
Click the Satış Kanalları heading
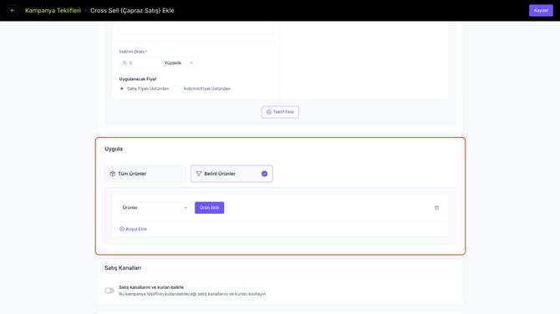(123, 268)
